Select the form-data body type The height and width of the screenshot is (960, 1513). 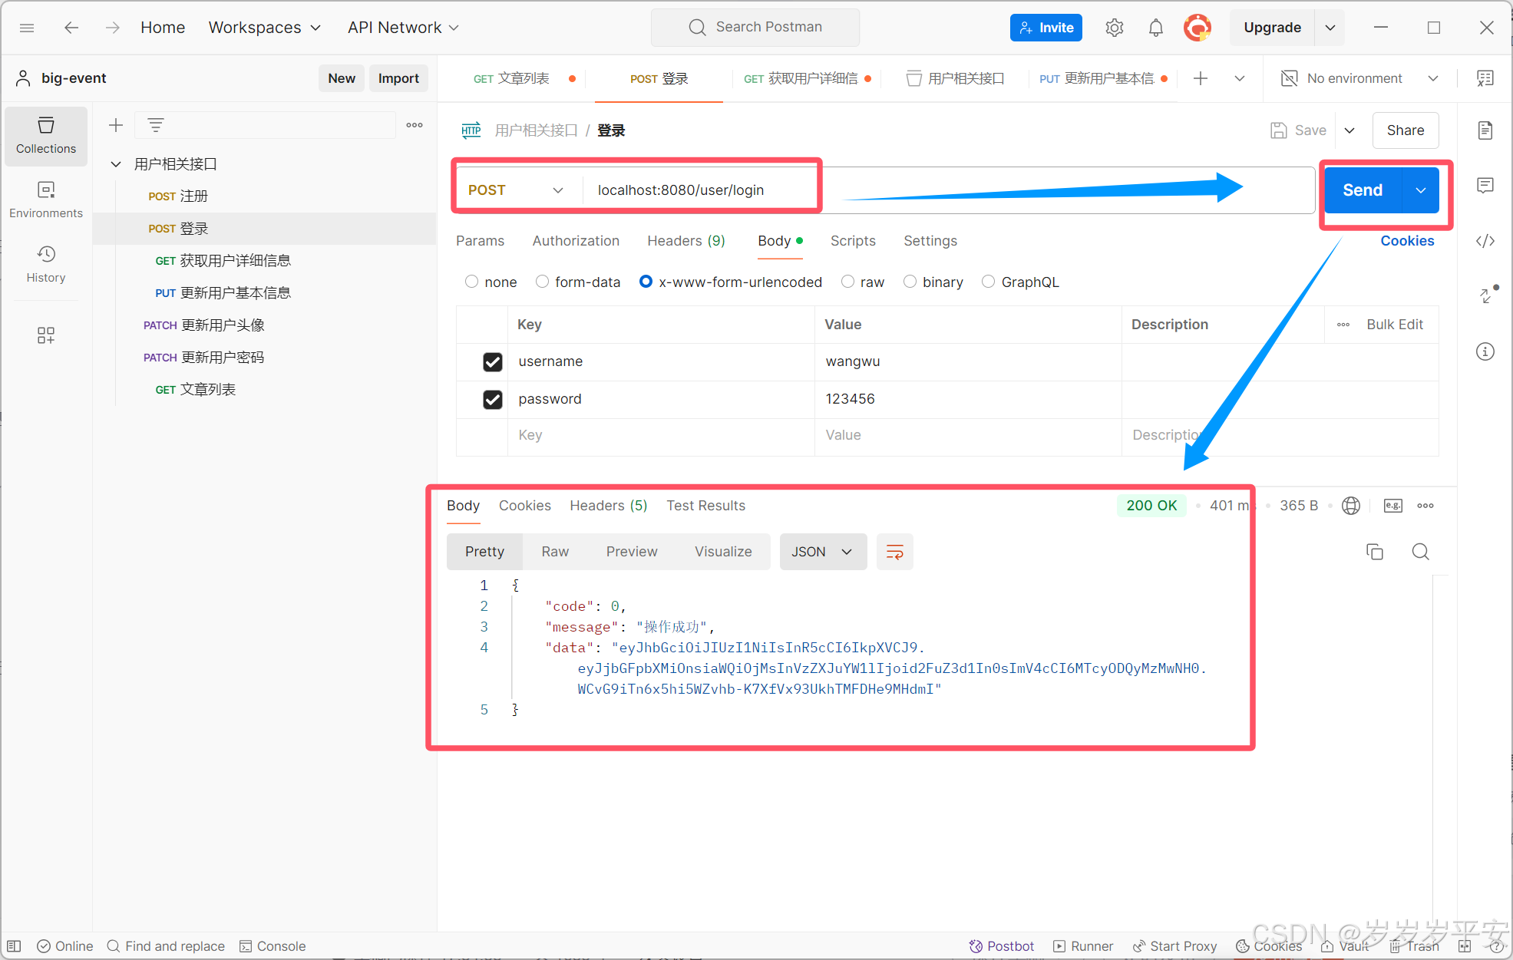(x=542, y=282)
